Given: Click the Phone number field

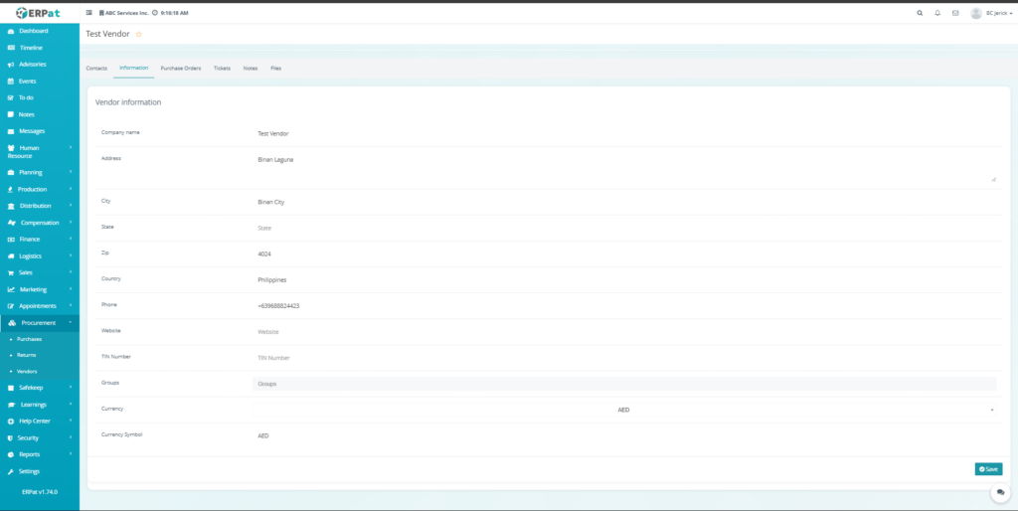Looking at the screenshot, I should 624,306.
